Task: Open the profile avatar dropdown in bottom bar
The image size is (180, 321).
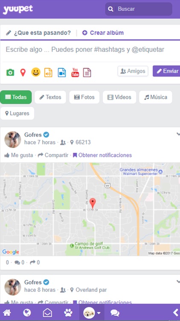Action: (92, 312)
